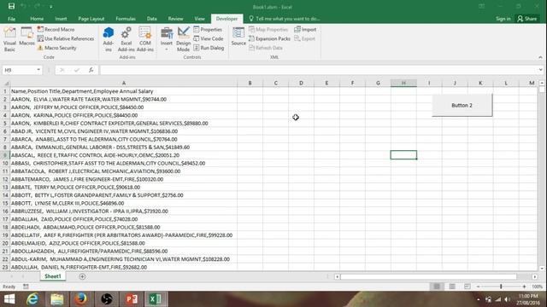Expand the Insert controls dropdown
This screenshot has height=307, width=547.
point(167,39)
